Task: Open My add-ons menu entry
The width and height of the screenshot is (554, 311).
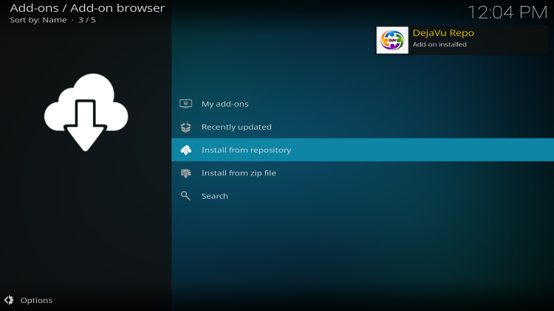Action: point(363,104)
